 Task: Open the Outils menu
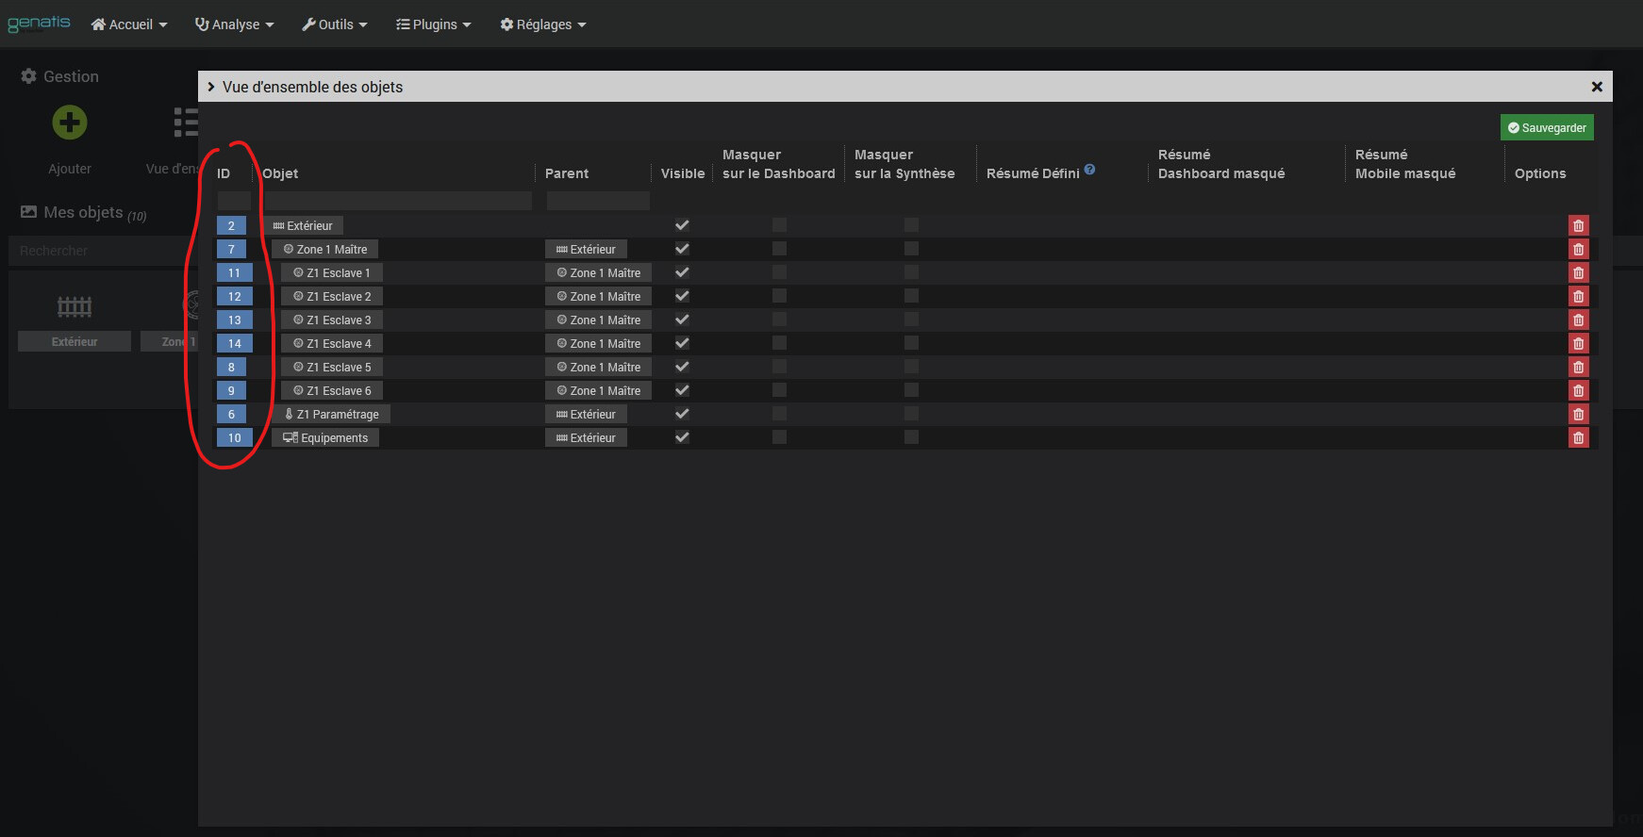coord(335,25)
